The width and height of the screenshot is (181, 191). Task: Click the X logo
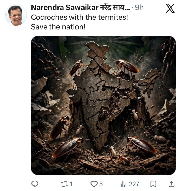pyautogui.click(x=170, y=8)
